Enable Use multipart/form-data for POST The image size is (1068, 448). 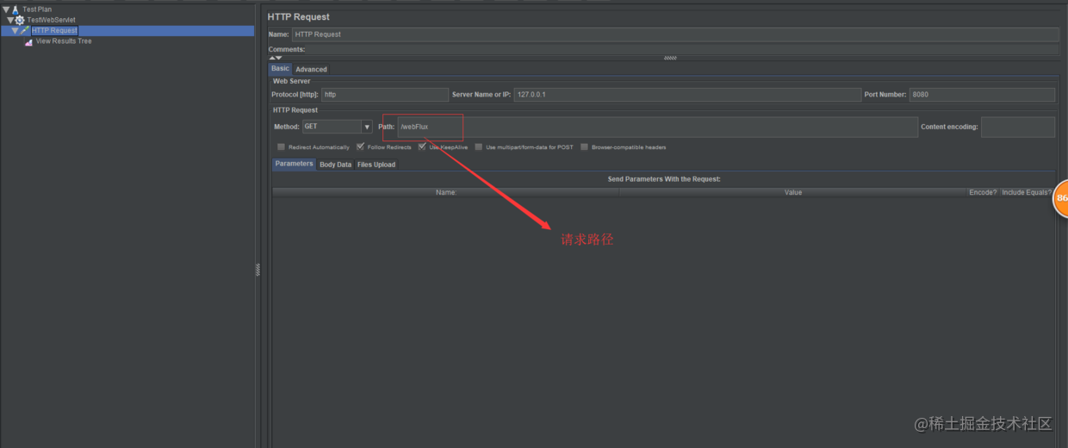coord(479,147)
